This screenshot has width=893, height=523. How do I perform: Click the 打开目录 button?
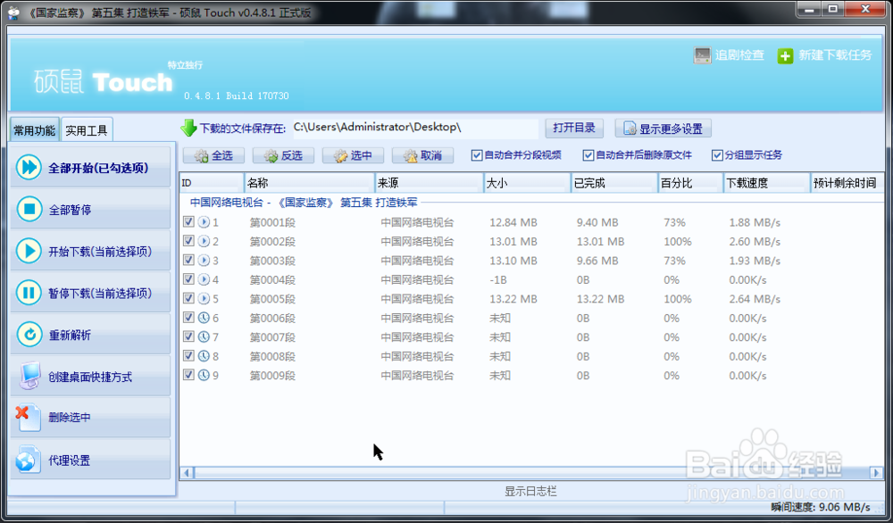coord(574,128)
